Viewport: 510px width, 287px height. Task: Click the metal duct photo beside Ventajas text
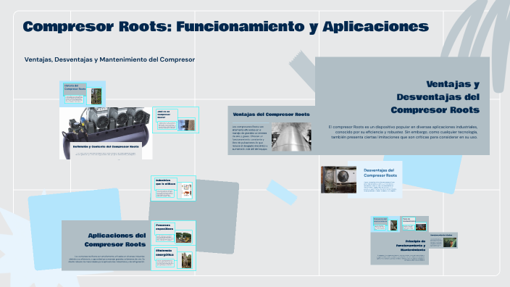point(291,137)
